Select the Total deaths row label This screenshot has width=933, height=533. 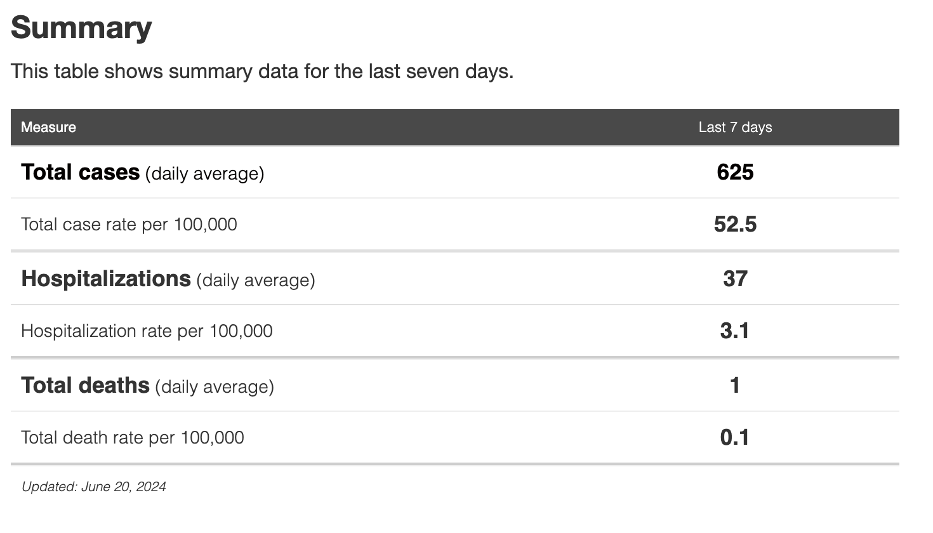coord(85,385)
